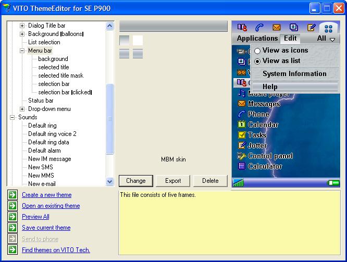Click green arrow beside Save current theme
Viewport: 347px width, 262px height.
[13, 228]
